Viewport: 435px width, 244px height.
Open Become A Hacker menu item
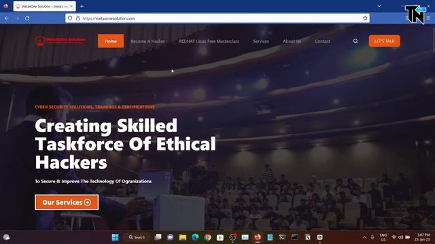[147, 41]
